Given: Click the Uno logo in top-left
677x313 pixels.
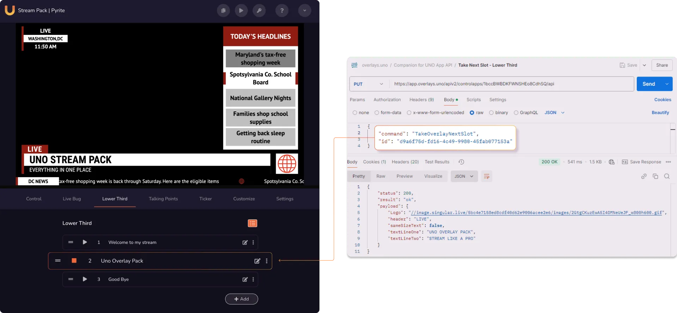Looking at the screenshot, I should pos(10,10).
